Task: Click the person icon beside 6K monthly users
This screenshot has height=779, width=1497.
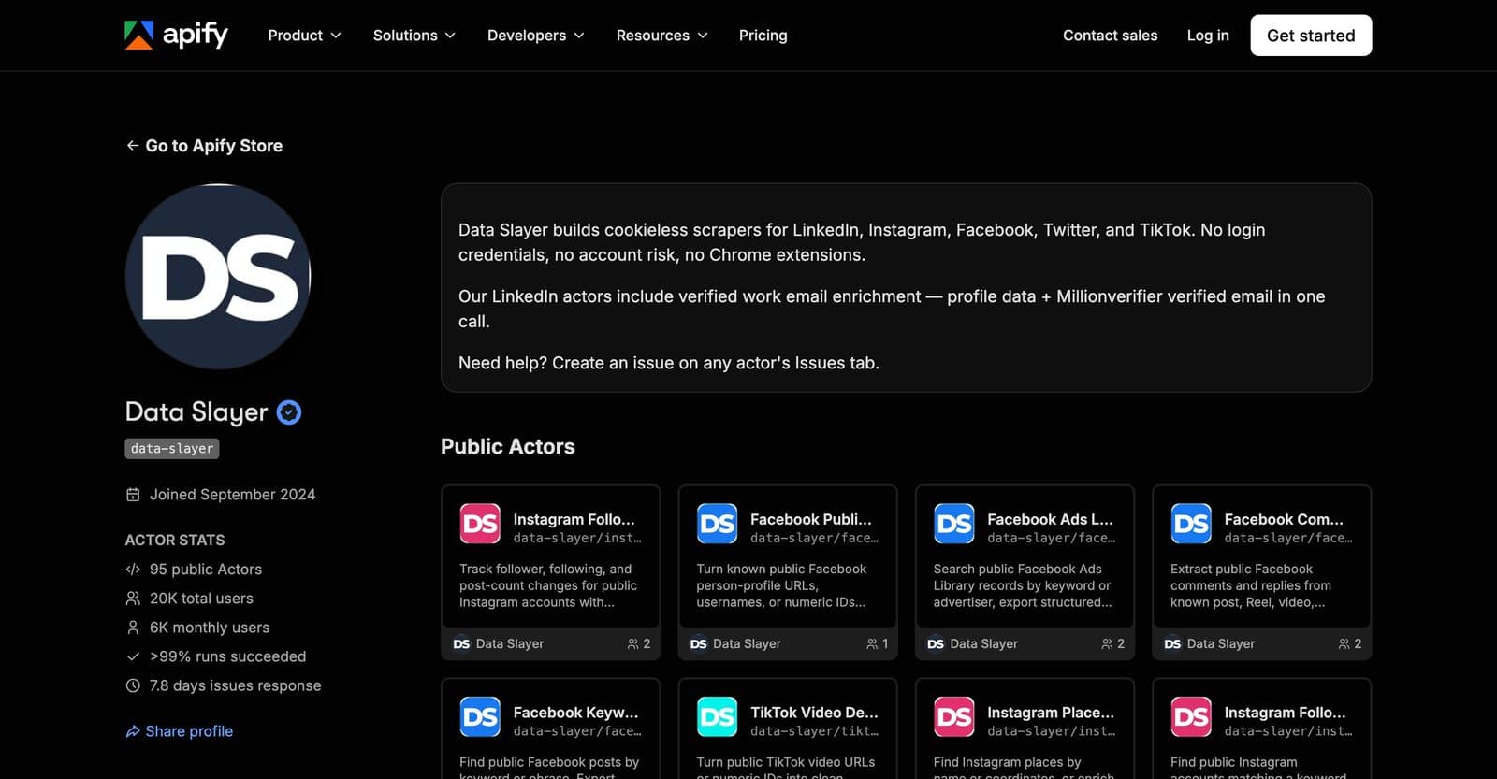Action: (133, 628)
